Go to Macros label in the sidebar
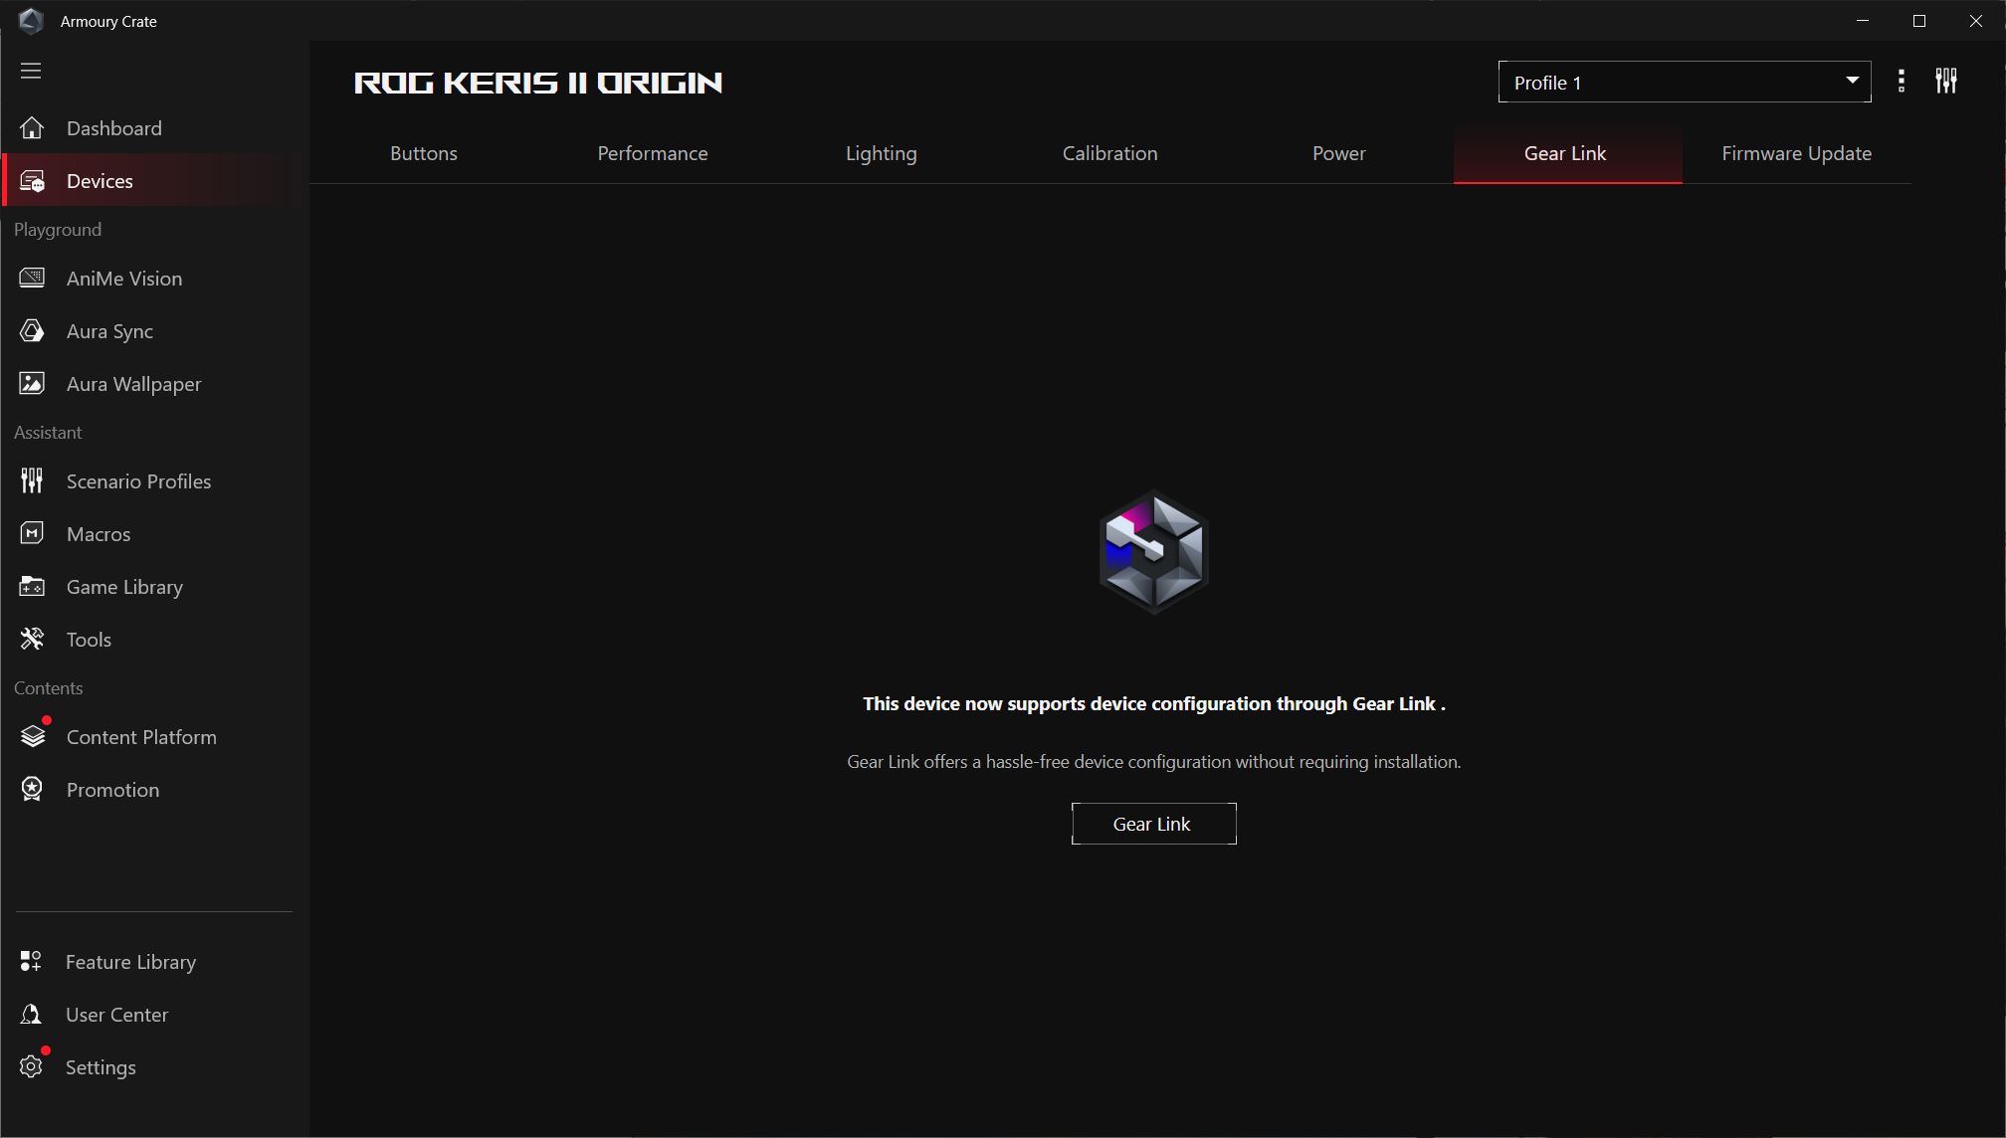Viewport: 2006px width, 1138px height. 99,534
